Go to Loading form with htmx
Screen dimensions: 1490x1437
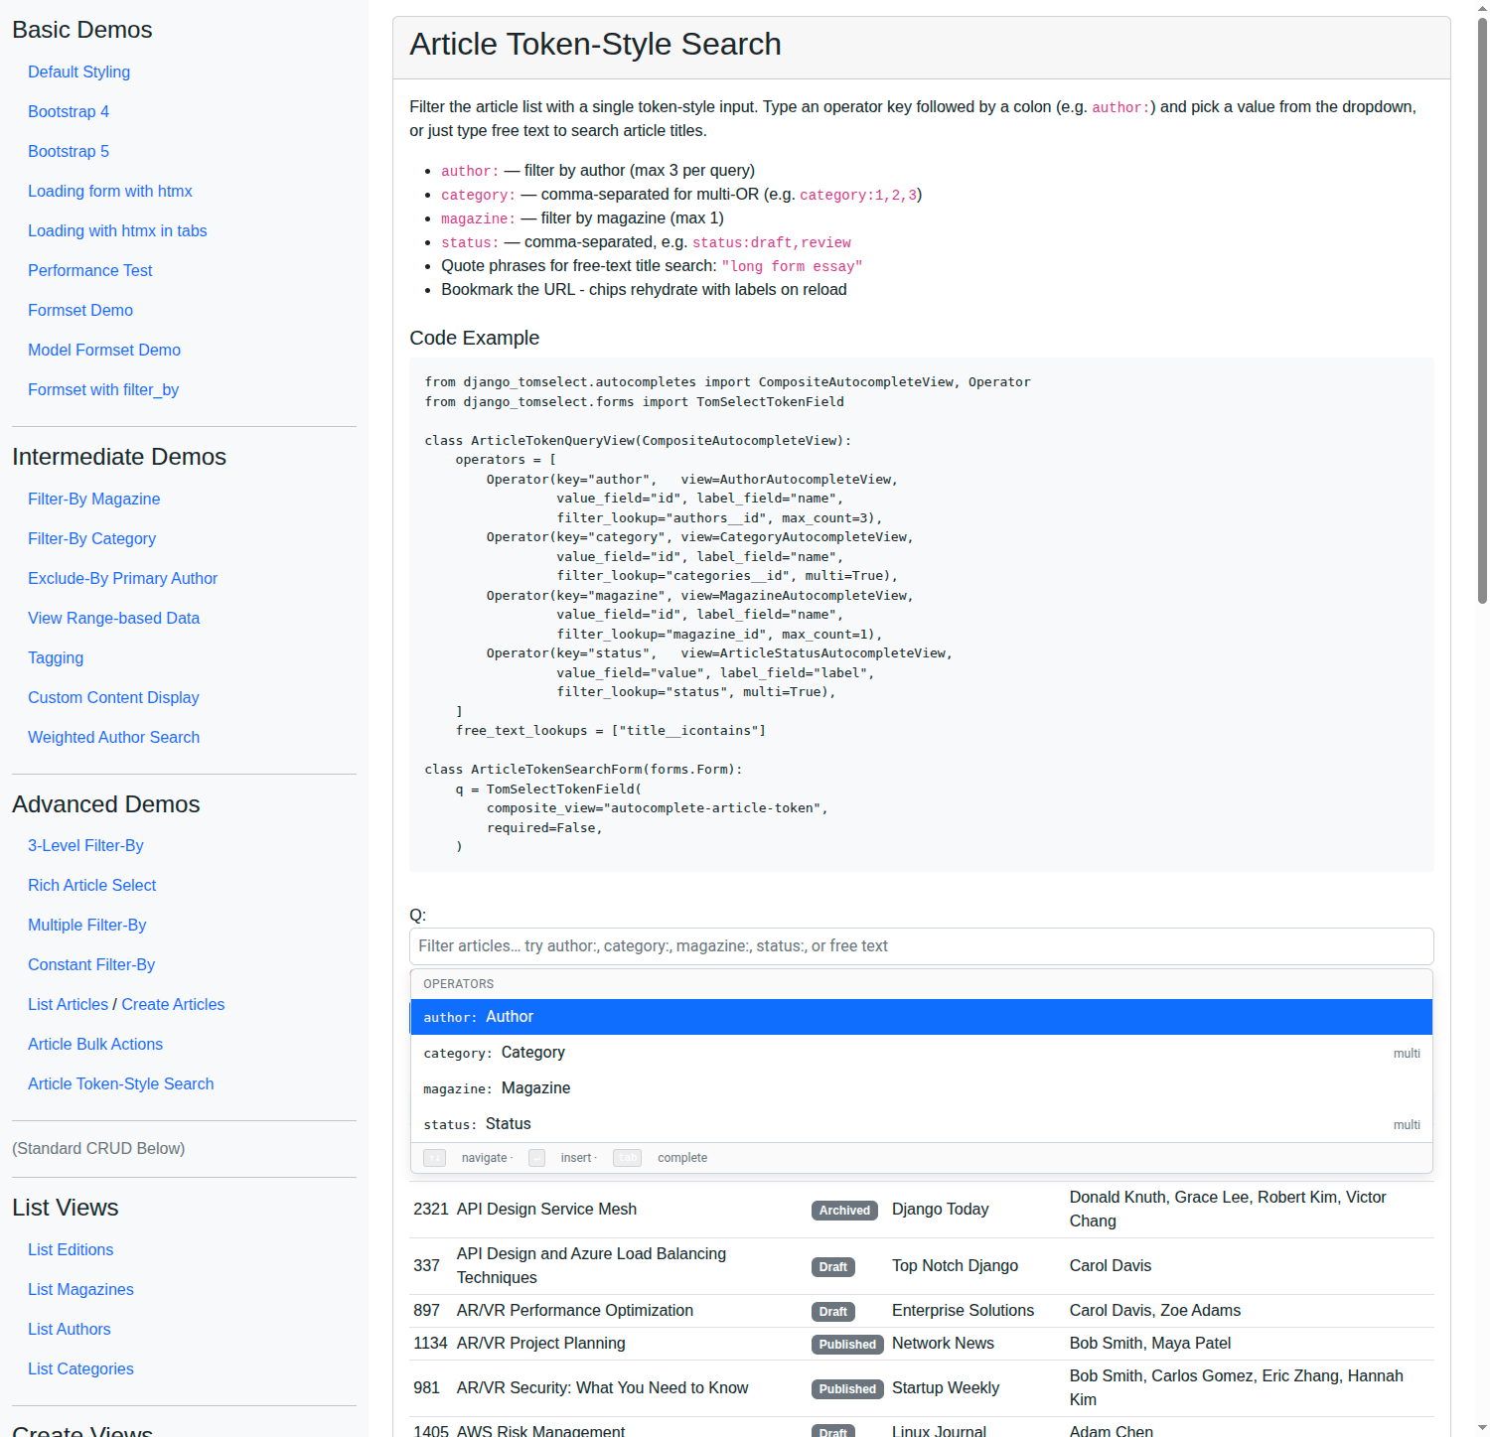110,191
